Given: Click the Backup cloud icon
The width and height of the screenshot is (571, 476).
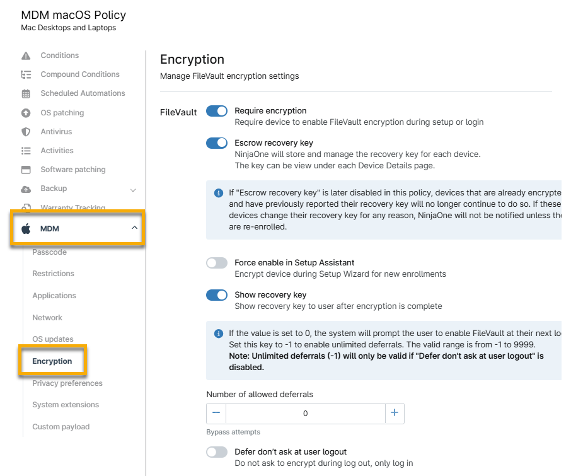Looking at the screenshot, I should tap(26, 189).
